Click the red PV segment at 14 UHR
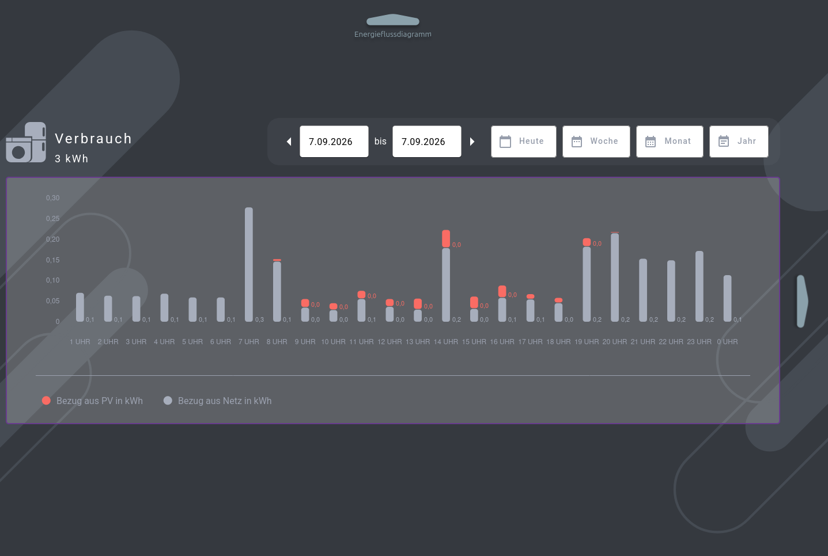This screenshot has height=556, width=828. (x=446, y=238)
